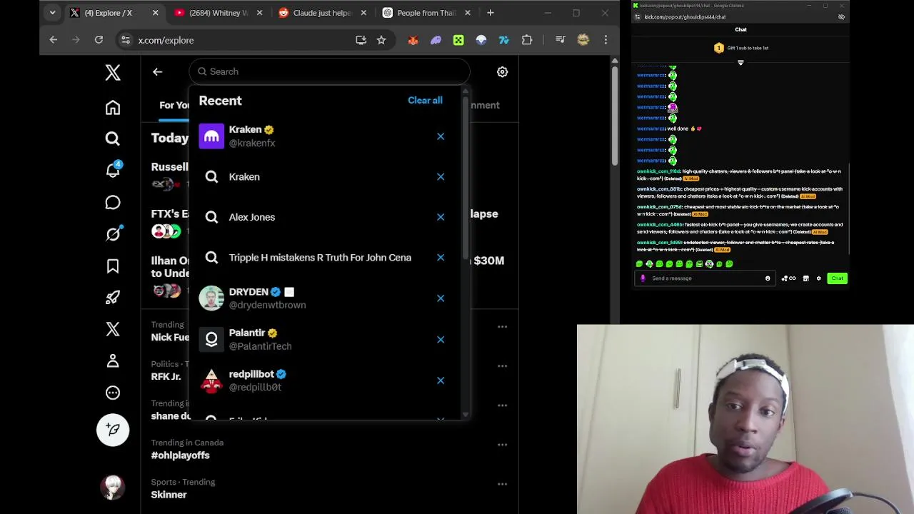Click the back arrow beside search box
The image size is (914, 514).
pos(157,71)
